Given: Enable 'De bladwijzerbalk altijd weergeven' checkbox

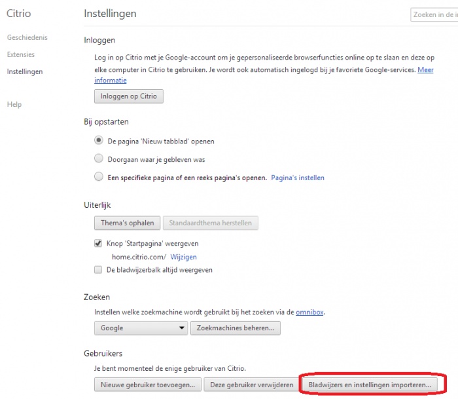Looking at the screenshot, I should pos(98,270).
